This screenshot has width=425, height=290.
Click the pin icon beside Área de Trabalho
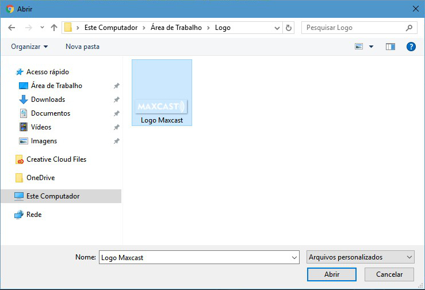(117, 86)
